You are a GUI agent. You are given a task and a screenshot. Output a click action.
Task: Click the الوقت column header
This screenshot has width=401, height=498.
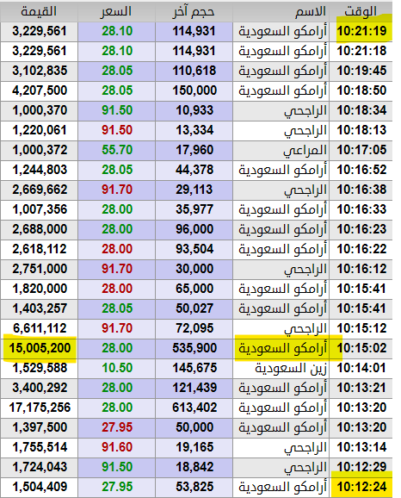click(361, 12)
